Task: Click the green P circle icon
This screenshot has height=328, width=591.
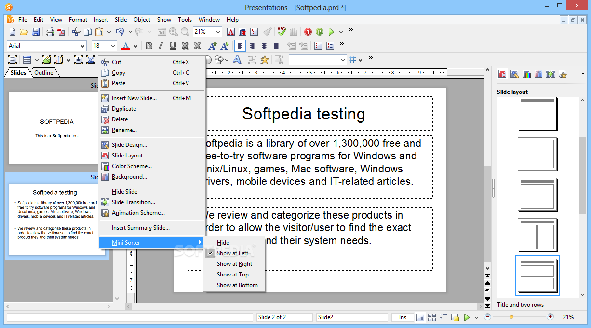Action: [320, 32]
